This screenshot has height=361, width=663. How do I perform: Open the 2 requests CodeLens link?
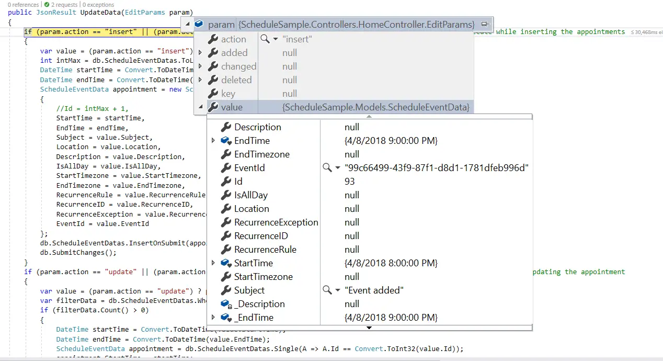(61, 5)
